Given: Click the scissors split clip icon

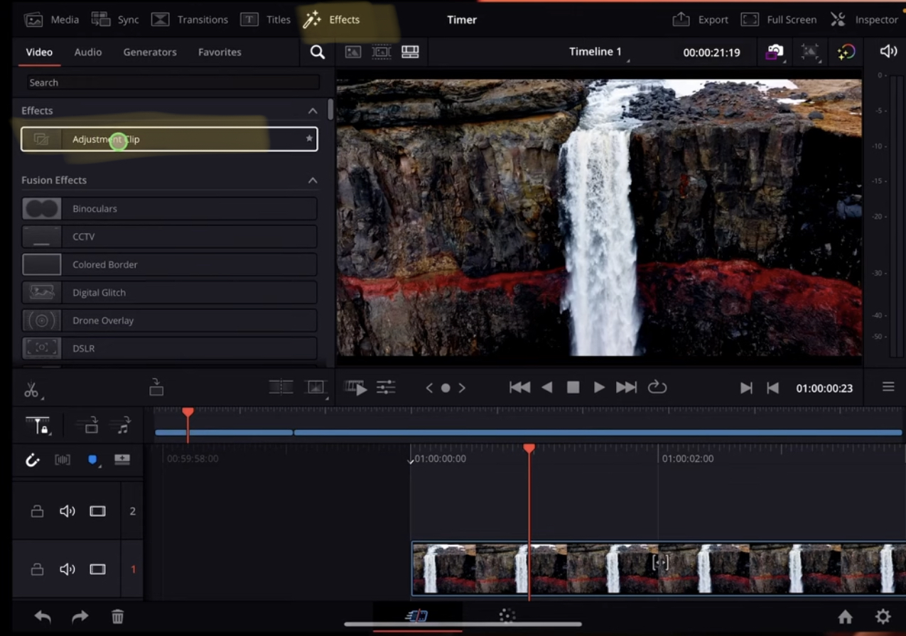Looking at the screenshot, I should [31, 389].
